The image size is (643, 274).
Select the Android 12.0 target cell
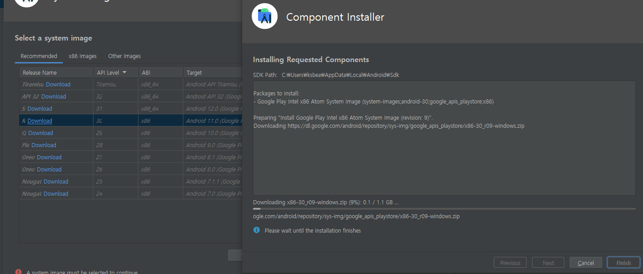coord(213,108)
